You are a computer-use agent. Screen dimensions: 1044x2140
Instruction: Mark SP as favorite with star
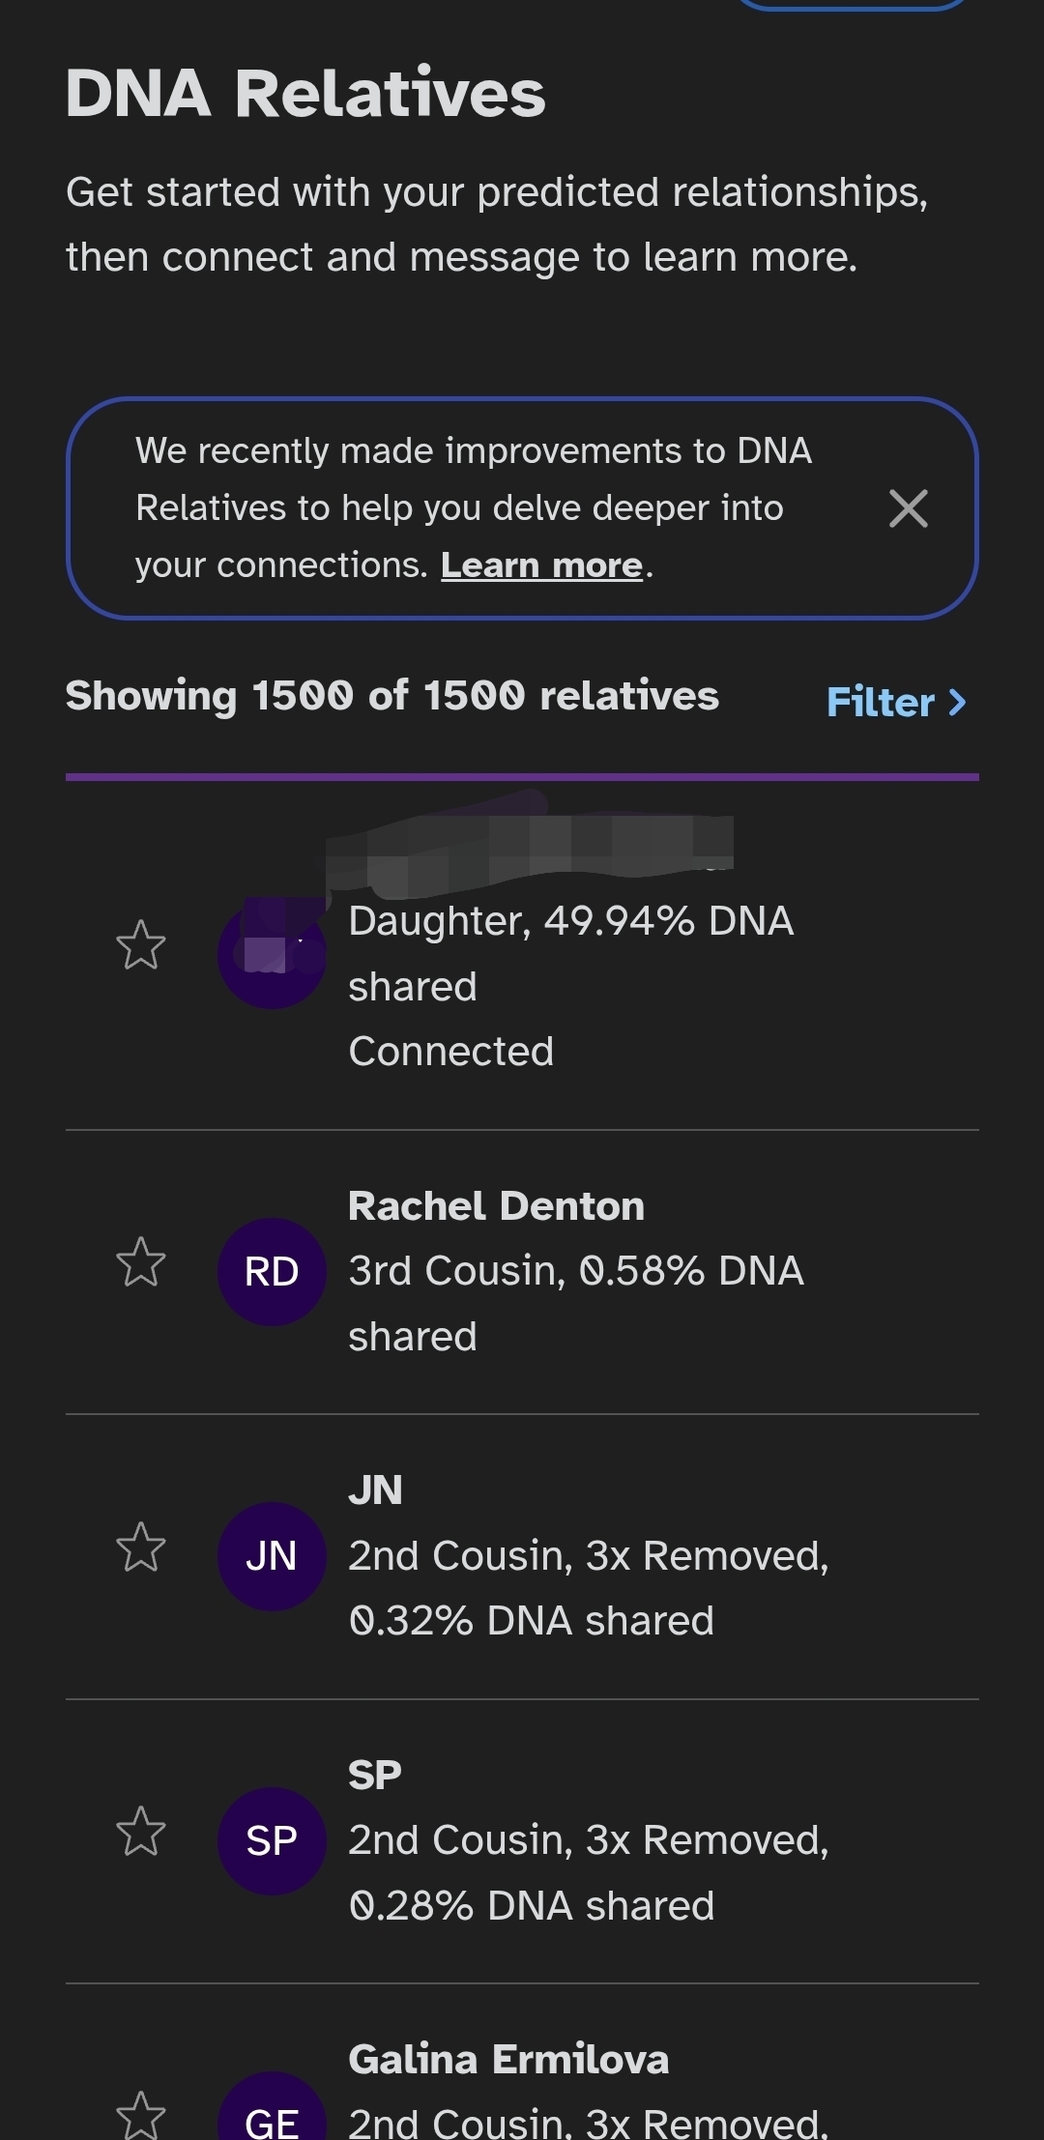click(x=141, y=1831)
